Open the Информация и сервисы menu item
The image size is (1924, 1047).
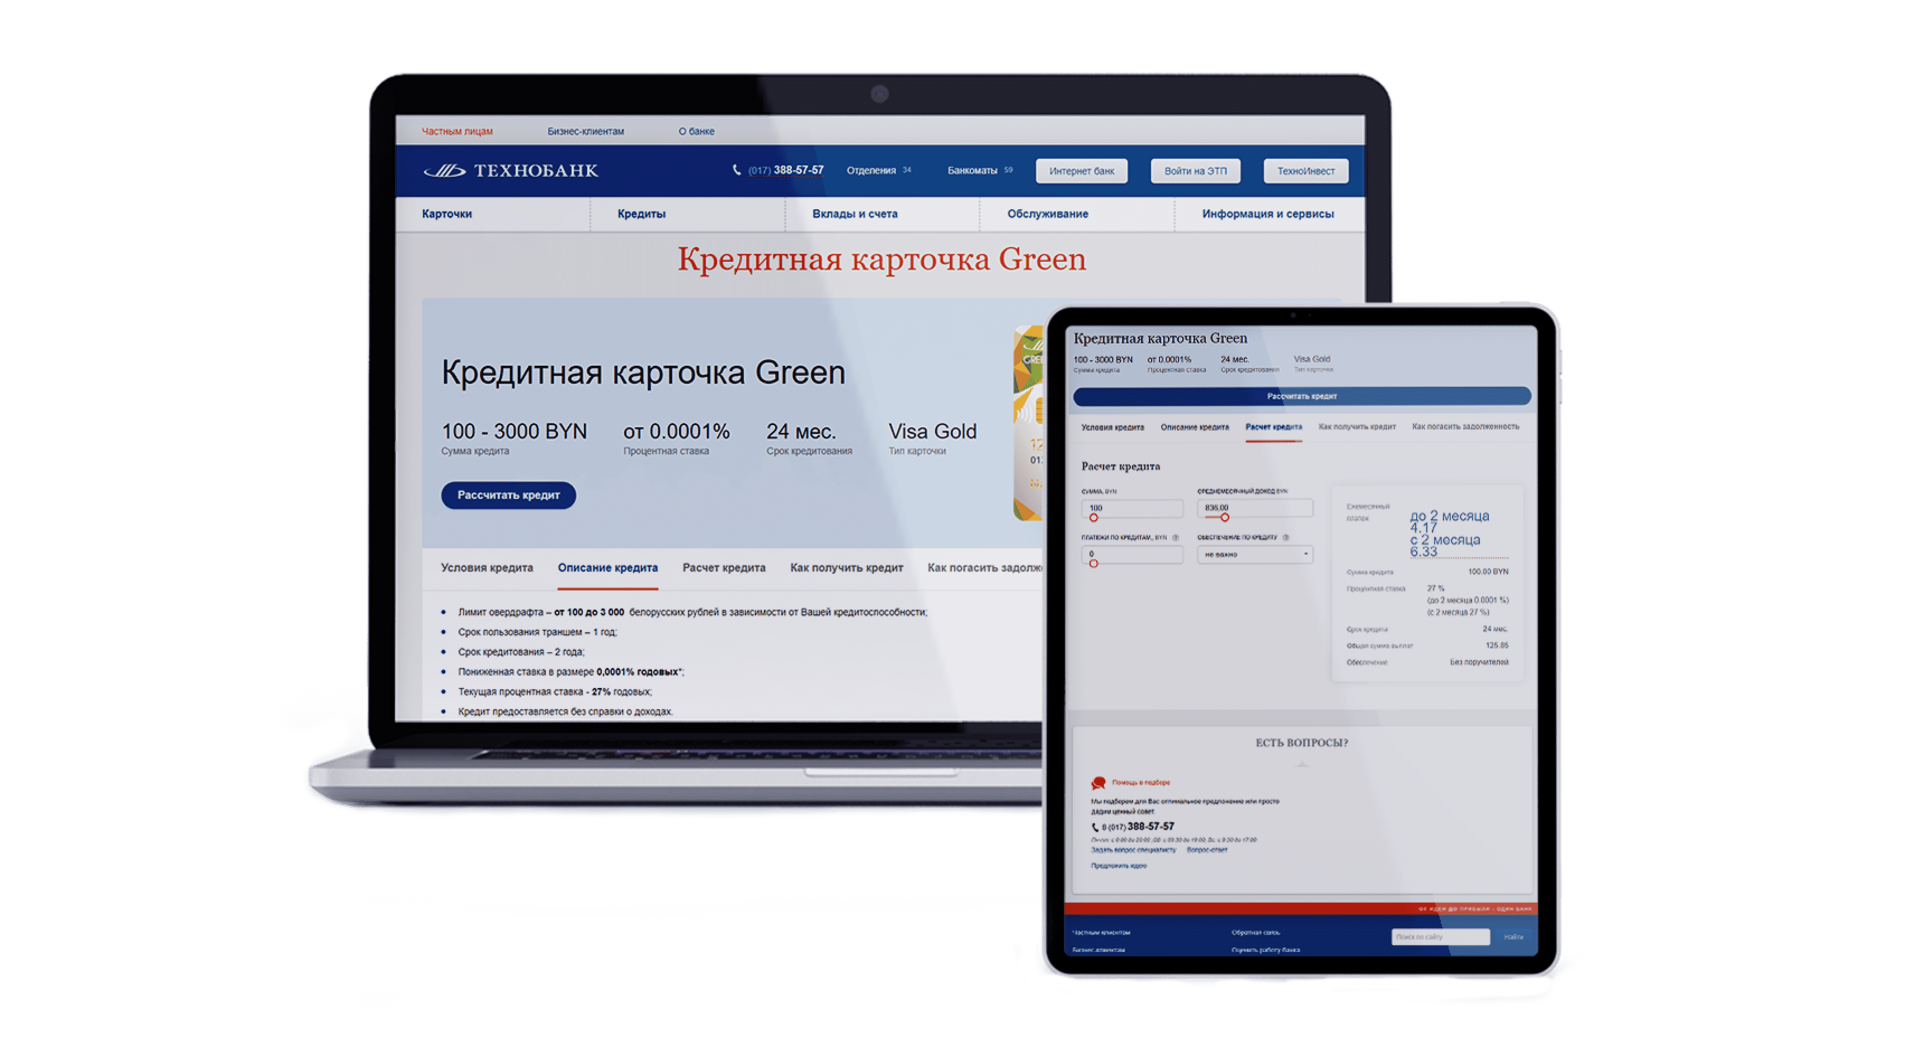pos(1267,214)
